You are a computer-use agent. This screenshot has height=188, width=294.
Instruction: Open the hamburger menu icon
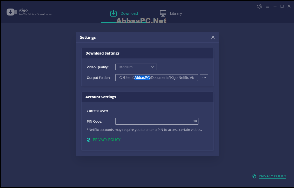[x=268, y=6]
